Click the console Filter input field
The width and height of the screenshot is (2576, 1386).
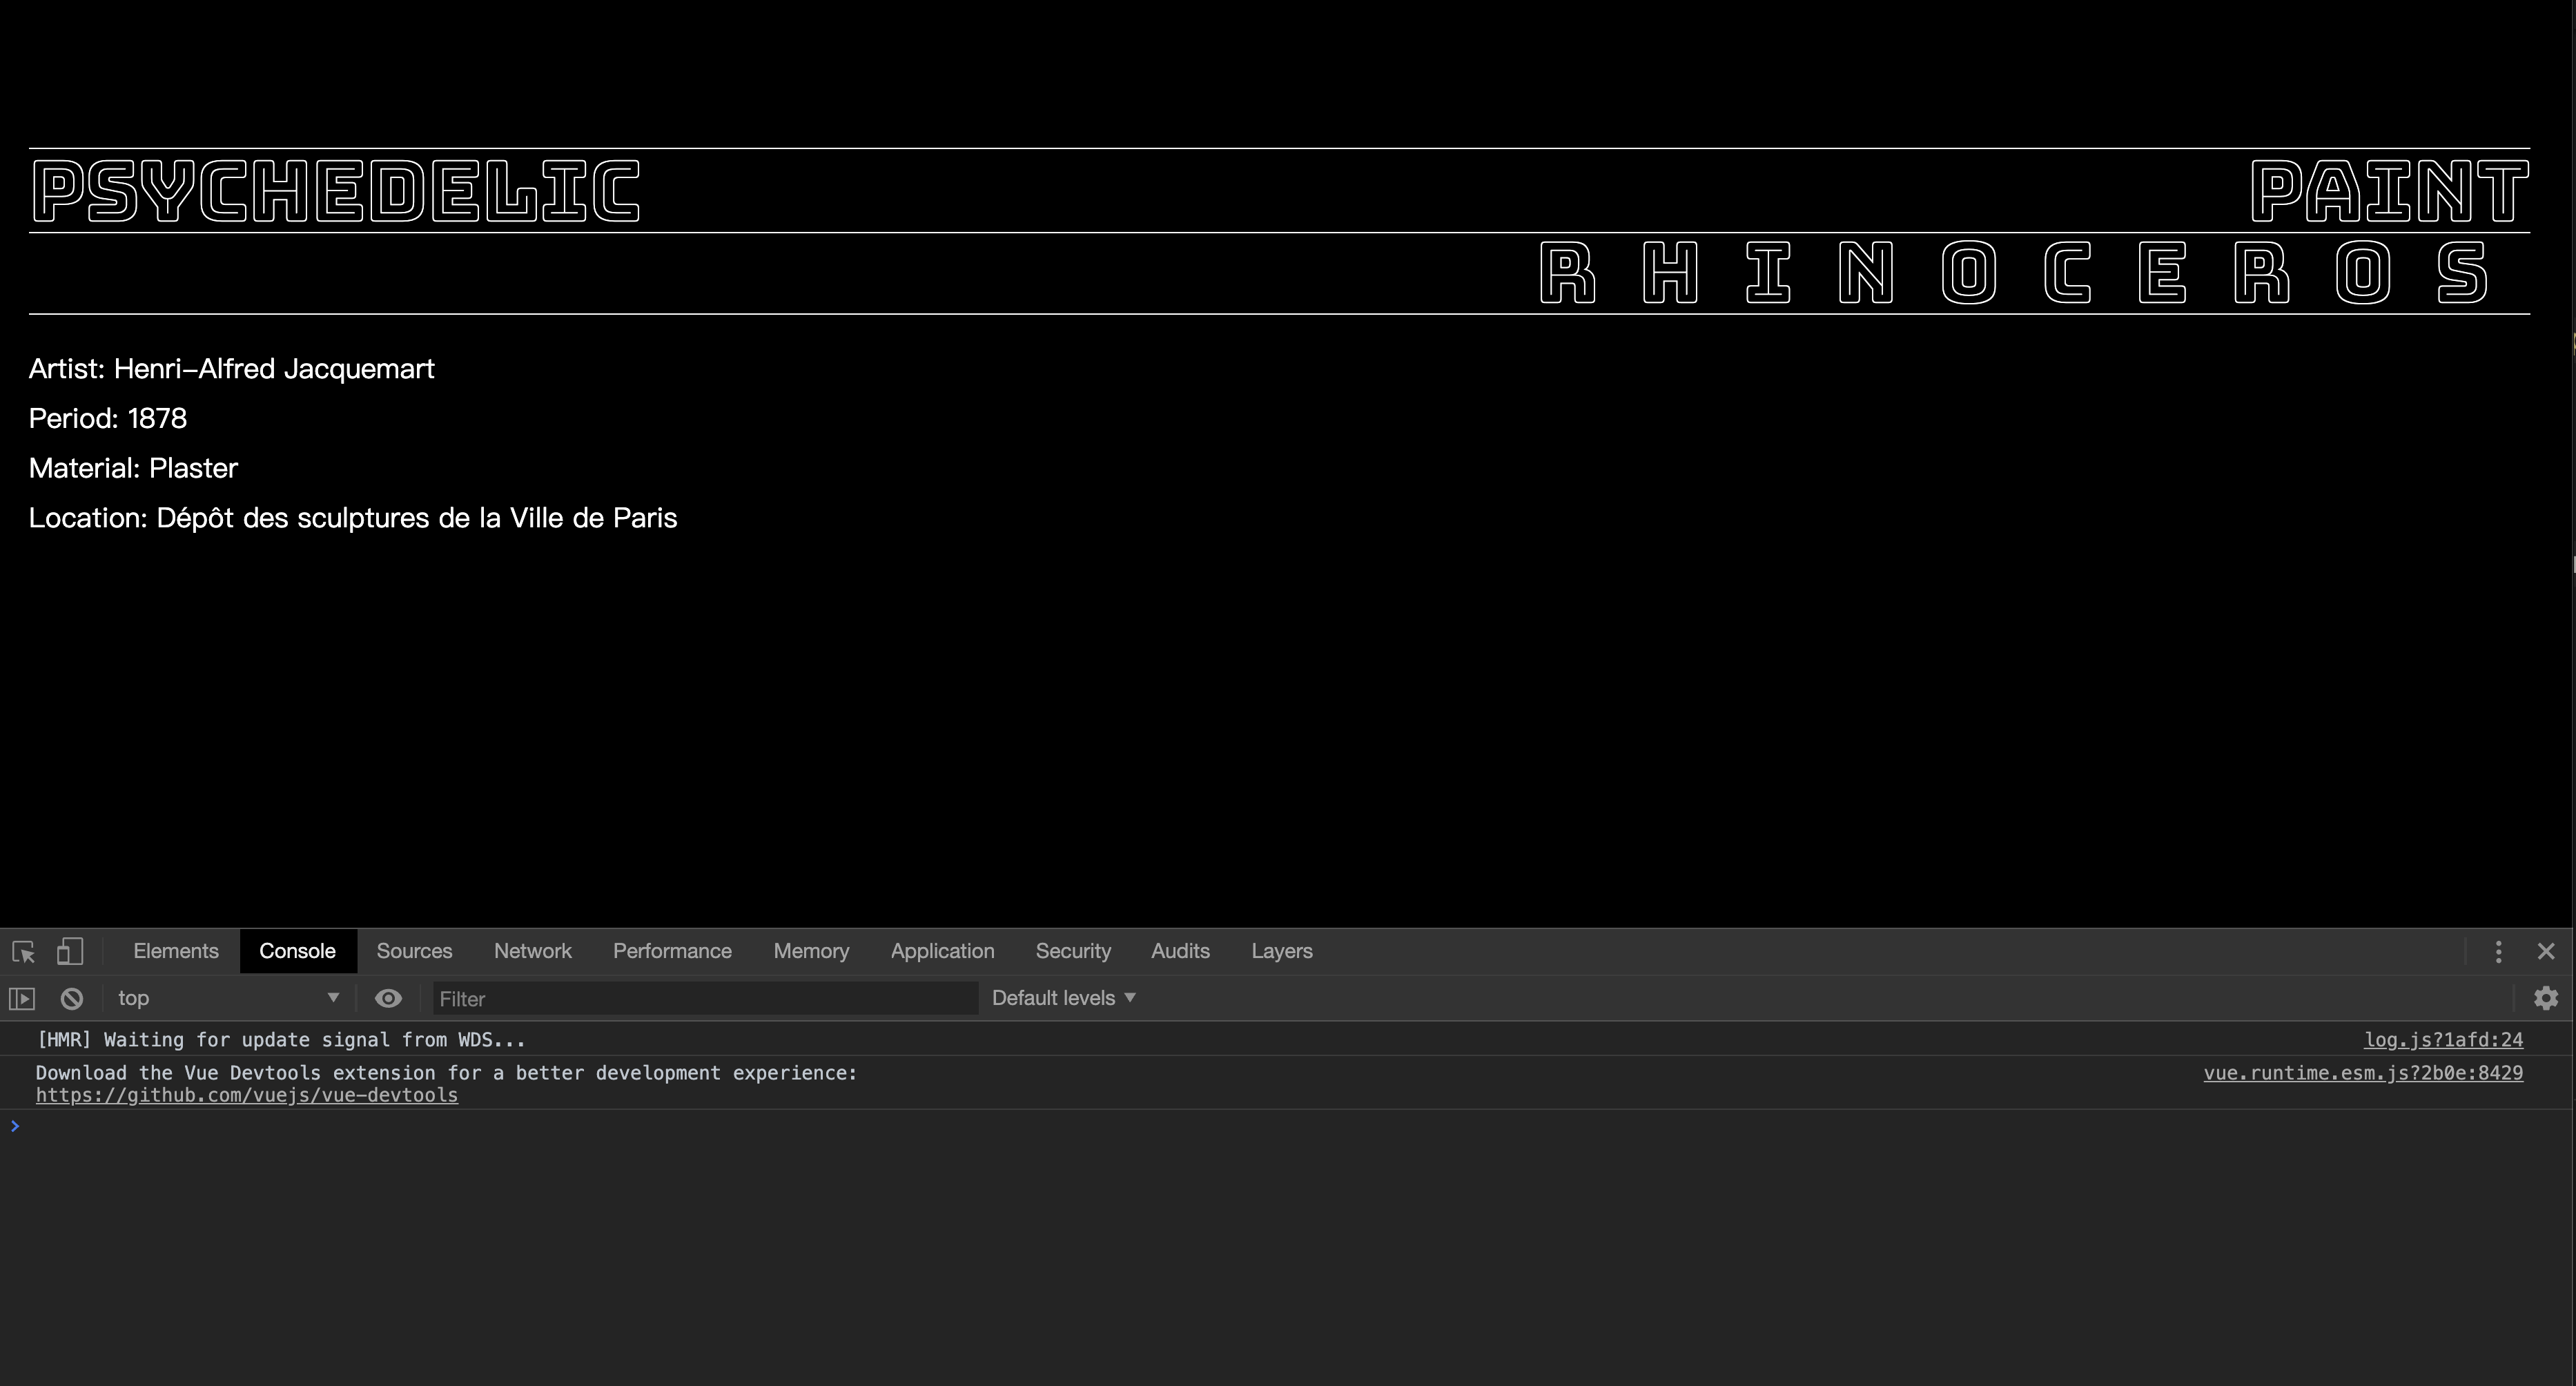click(x=705, y=998)
